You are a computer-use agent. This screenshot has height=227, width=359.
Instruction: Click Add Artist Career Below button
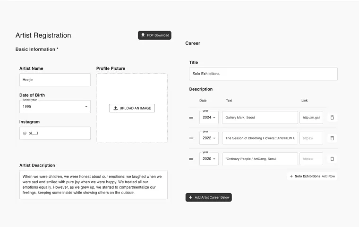pyautogui.click(x=208, y=197)
